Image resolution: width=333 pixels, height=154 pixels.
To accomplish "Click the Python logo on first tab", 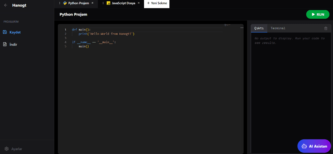I will click(65, 3).
